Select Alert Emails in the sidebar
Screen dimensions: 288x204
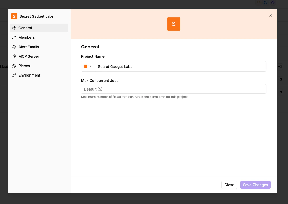click(28, 47)
